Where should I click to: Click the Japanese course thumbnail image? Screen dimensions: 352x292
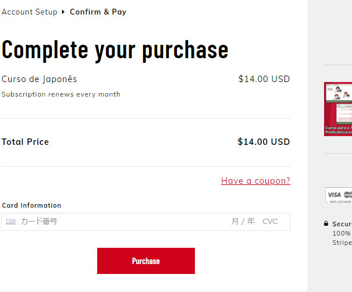click(x=338, y=109)
